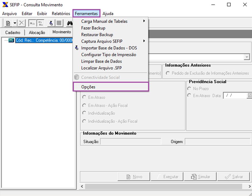Viewport: 252px width, 196px height.
Task: Click horizontal scrollbar left arrow
Action: (82, 186)
